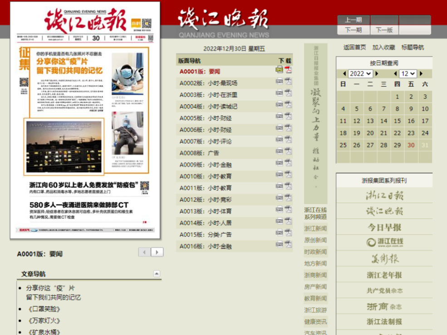
Task: Download JPG of A0008版 广告
Action: (x=279, y=151)
